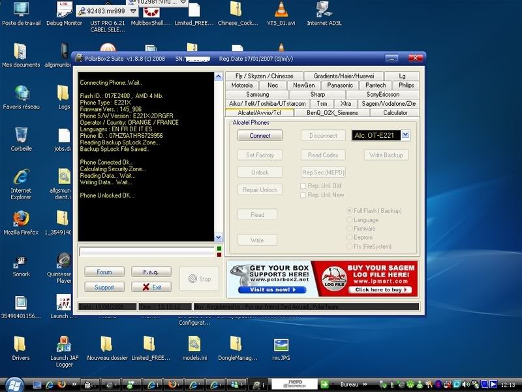The height and width of the screenshot is (392, 522).
Task: Open Quintessential Player shortcut
Action: [61, 268]
